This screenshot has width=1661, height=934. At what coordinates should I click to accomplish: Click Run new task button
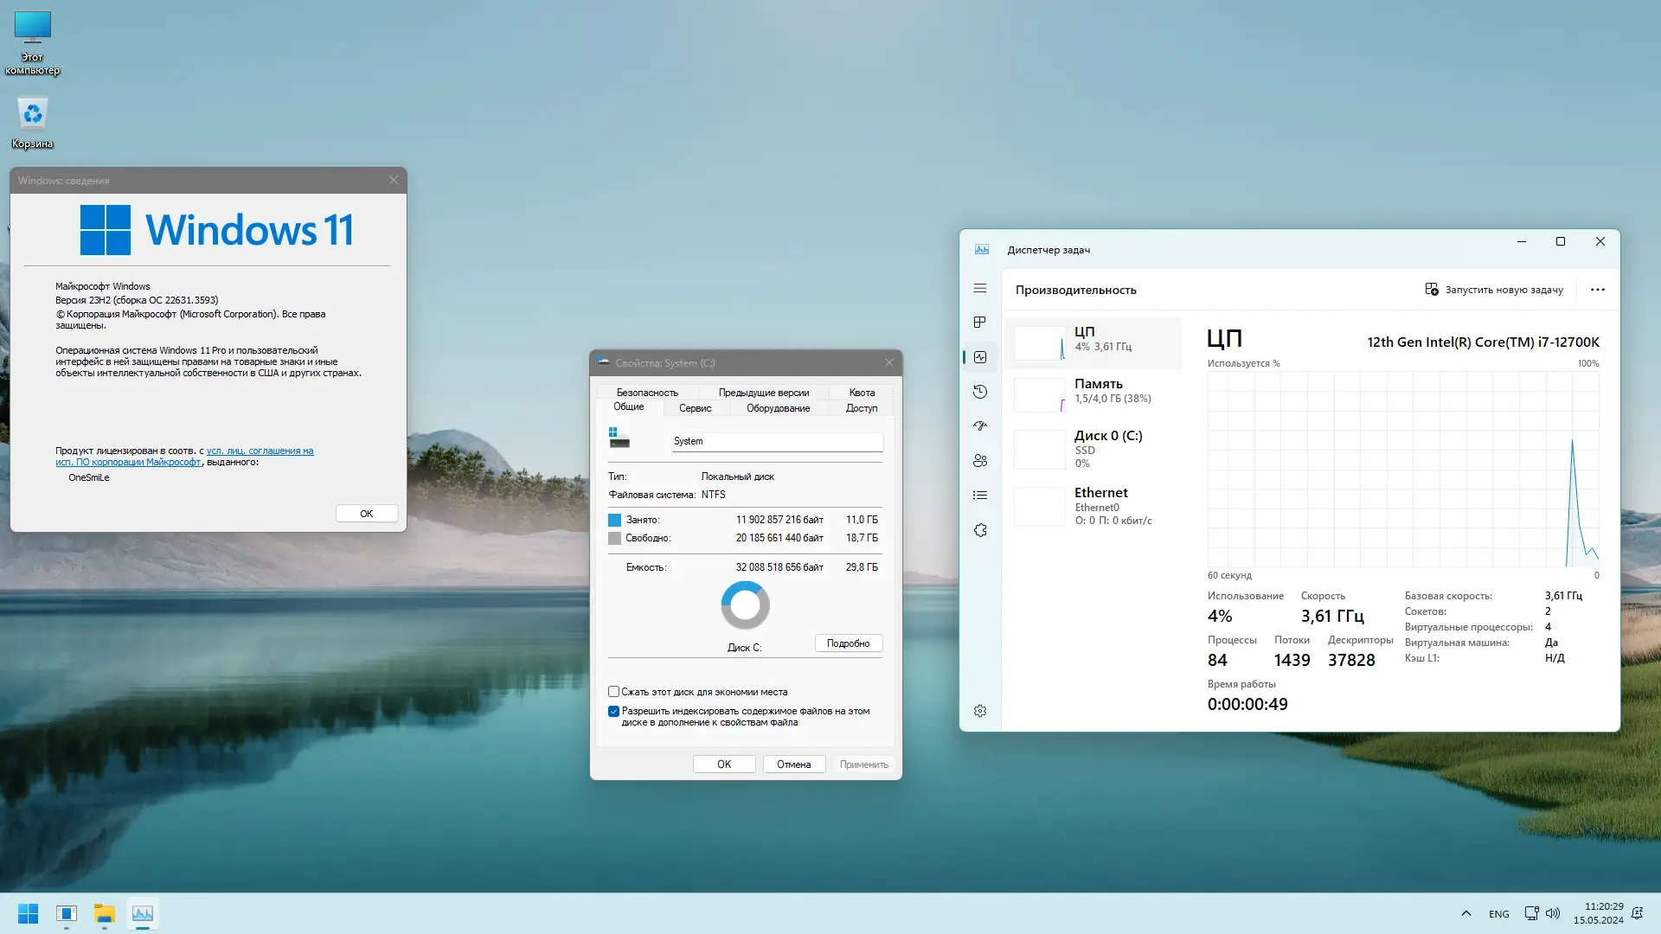(x=1494, y=290)
